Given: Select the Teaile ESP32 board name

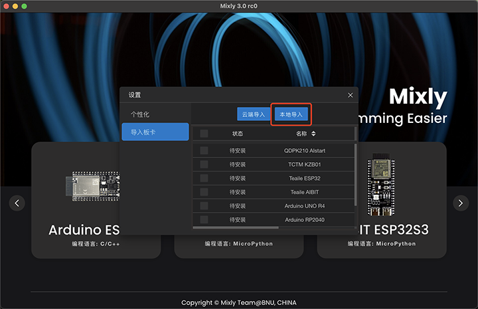Looking at the screenshot, I should 305,178.
